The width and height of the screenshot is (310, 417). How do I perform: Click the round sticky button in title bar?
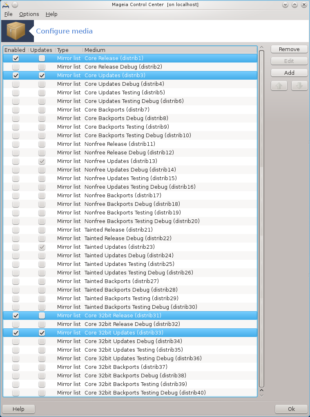point(15,4)
